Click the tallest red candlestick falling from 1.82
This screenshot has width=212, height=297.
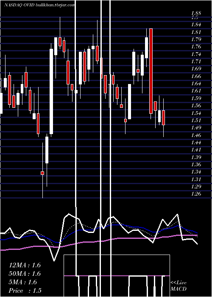pyautogui.click(x=151, y=71)
